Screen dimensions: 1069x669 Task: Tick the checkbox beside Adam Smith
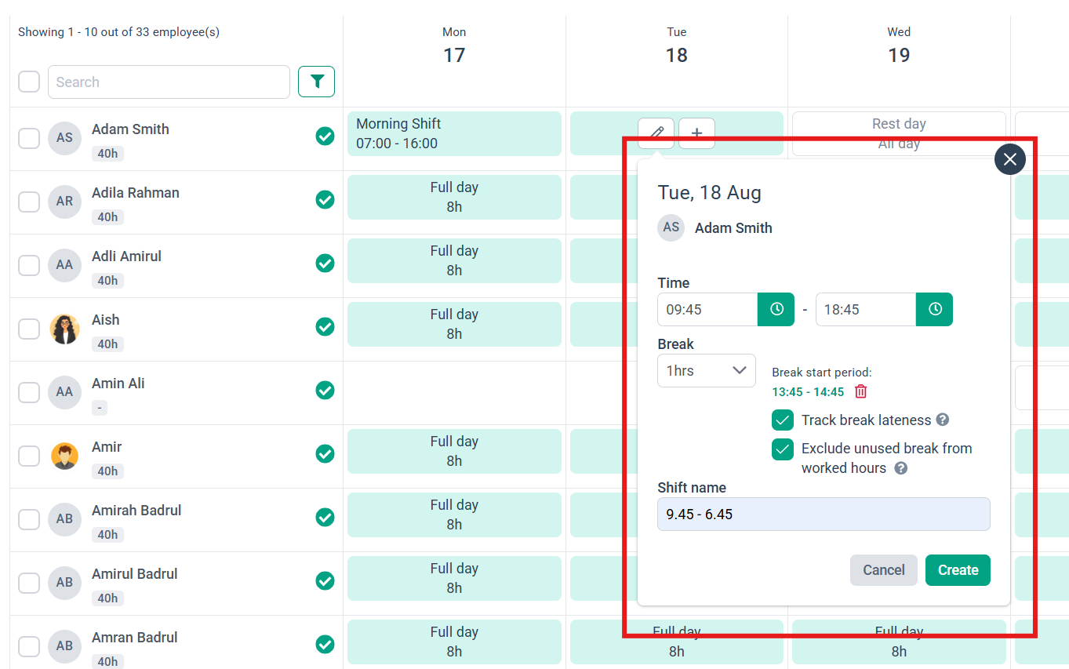29,138
